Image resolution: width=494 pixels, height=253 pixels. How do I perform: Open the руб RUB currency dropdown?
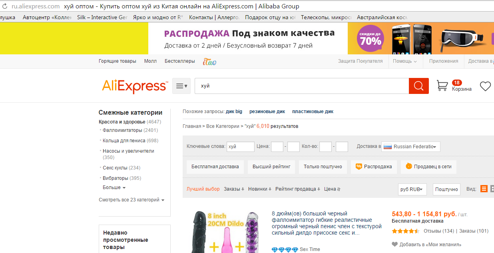coord(412,189)
